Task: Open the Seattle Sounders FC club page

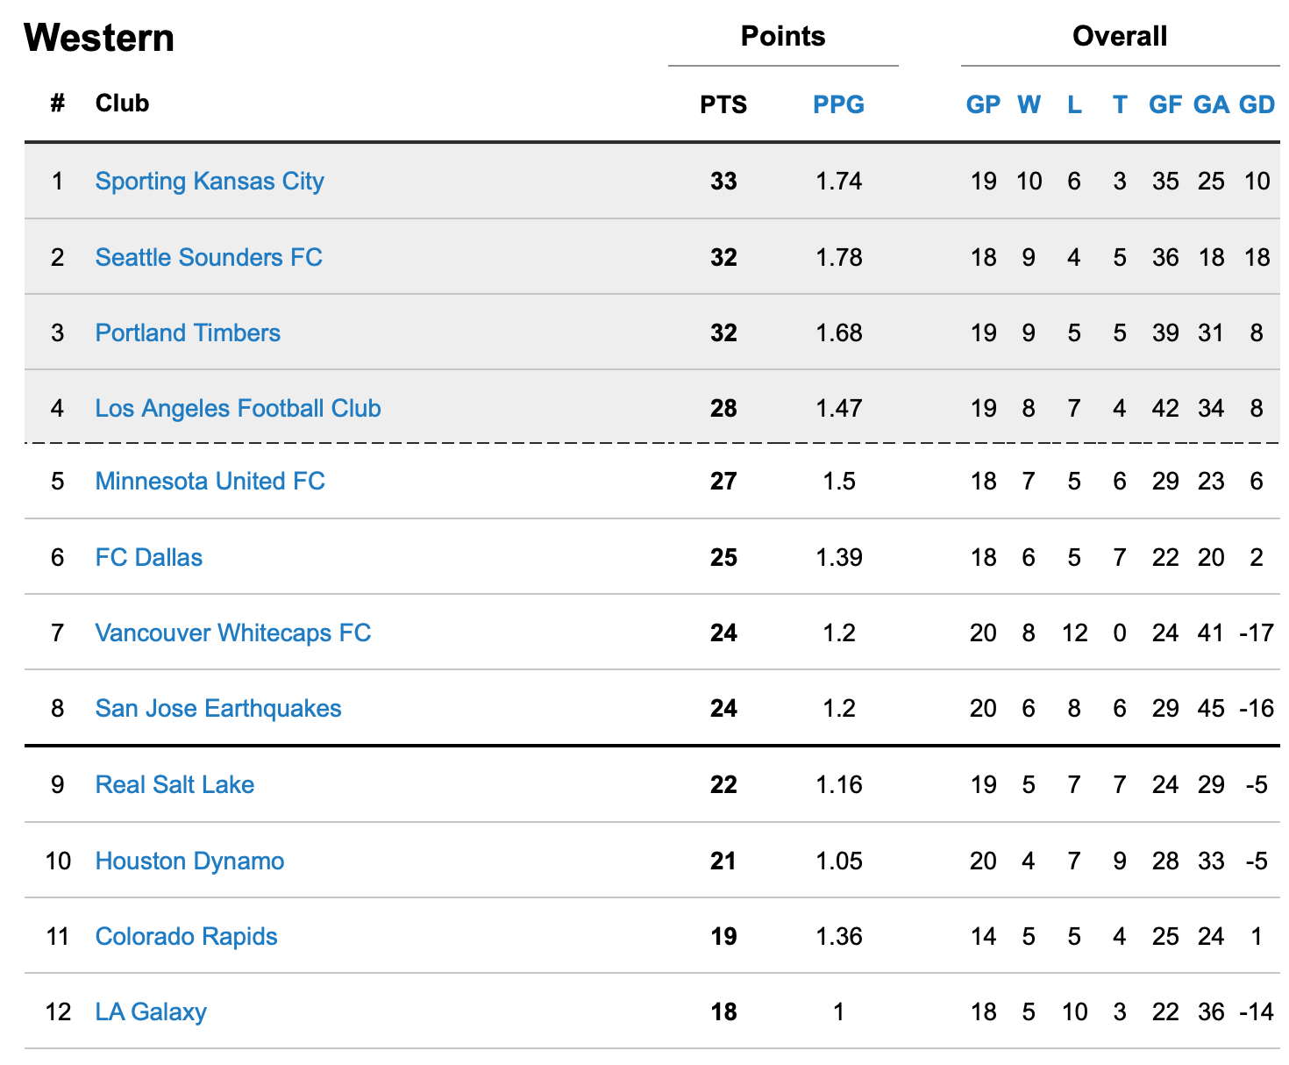Action: 209,257
